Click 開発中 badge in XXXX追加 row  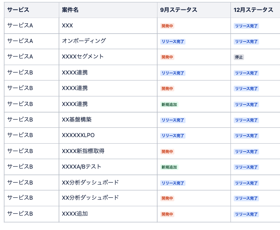coord(167,214)
